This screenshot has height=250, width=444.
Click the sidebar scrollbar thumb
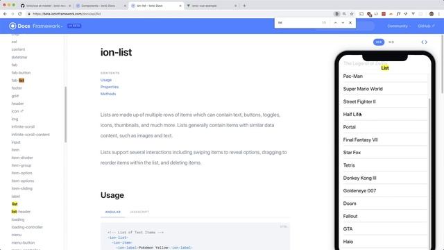point(65,115)
